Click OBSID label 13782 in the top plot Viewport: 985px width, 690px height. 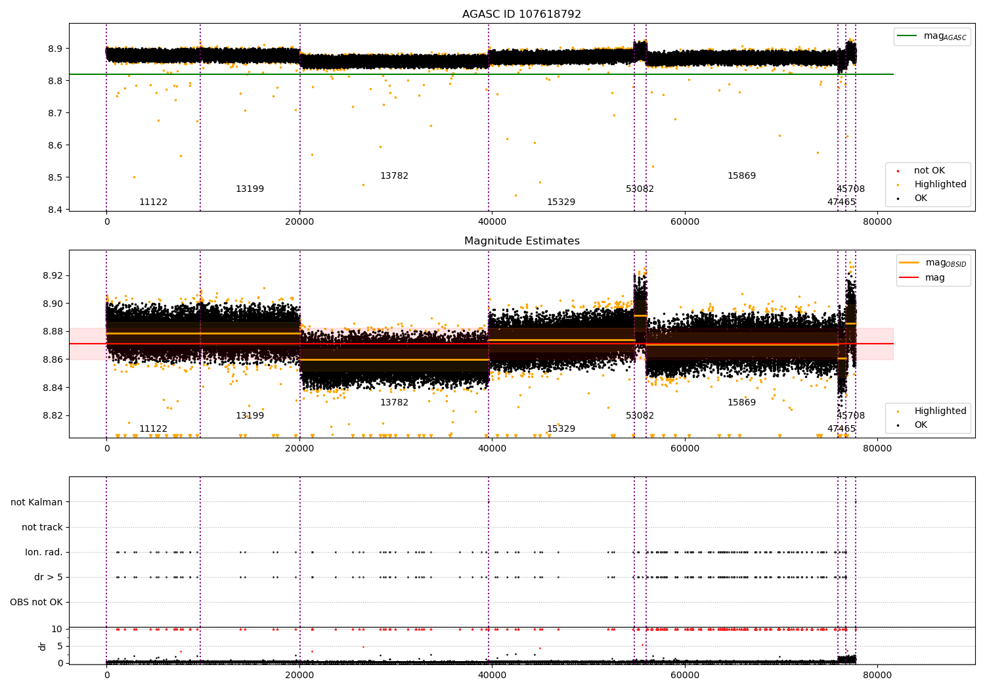click(x=394, y=176)
